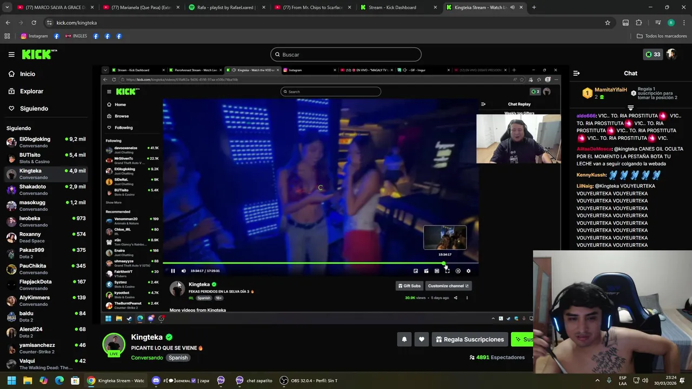Open the INGLES bookmark

point(76,36)
